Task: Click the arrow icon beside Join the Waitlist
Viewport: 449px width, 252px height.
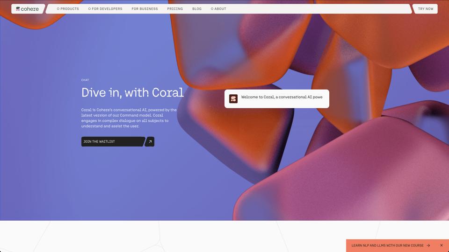Action: [x=150, y=141]
